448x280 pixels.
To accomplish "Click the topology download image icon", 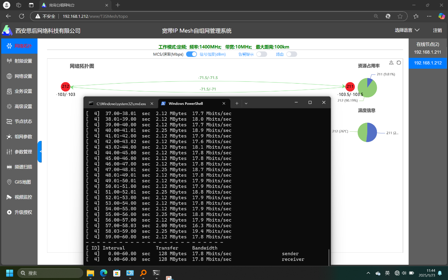I will [x=391, y=63].
